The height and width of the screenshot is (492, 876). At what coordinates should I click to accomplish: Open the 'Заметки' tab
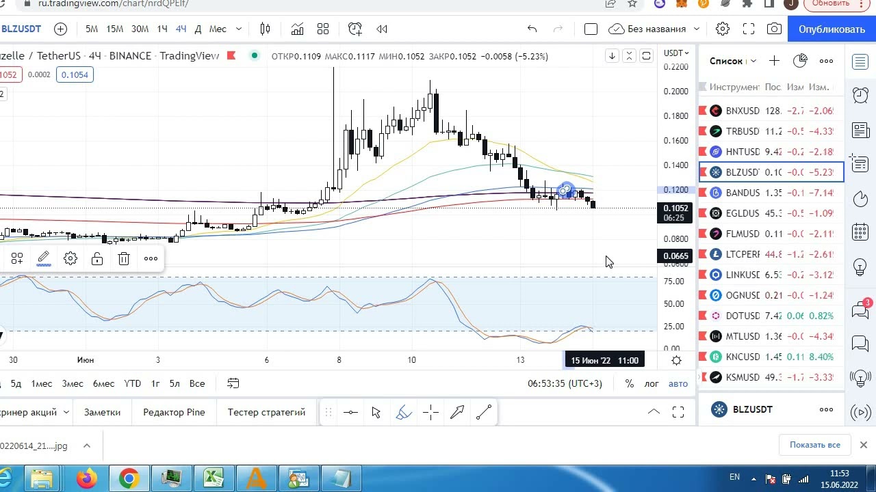[102, 412]
